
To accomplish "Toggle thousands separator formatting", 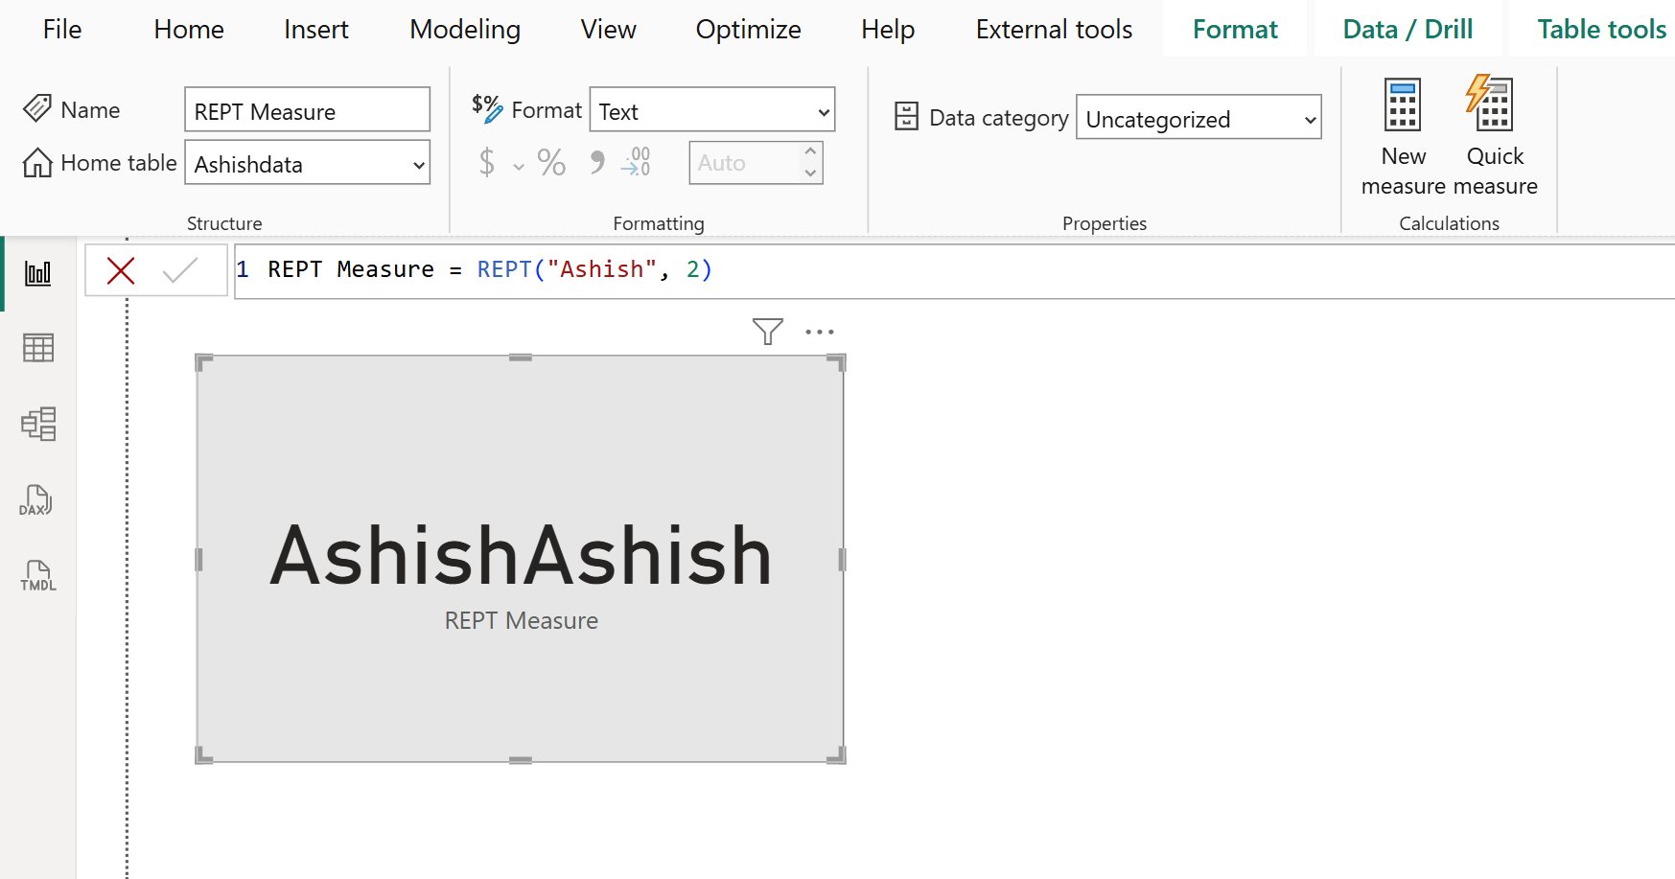I will coord(595,162).
